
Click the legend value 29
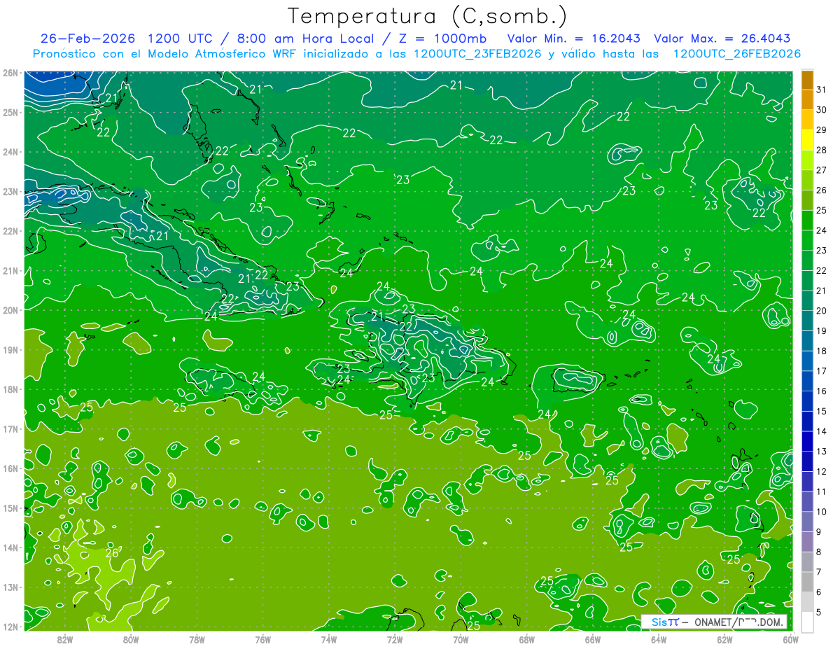(x=821, y=130)
